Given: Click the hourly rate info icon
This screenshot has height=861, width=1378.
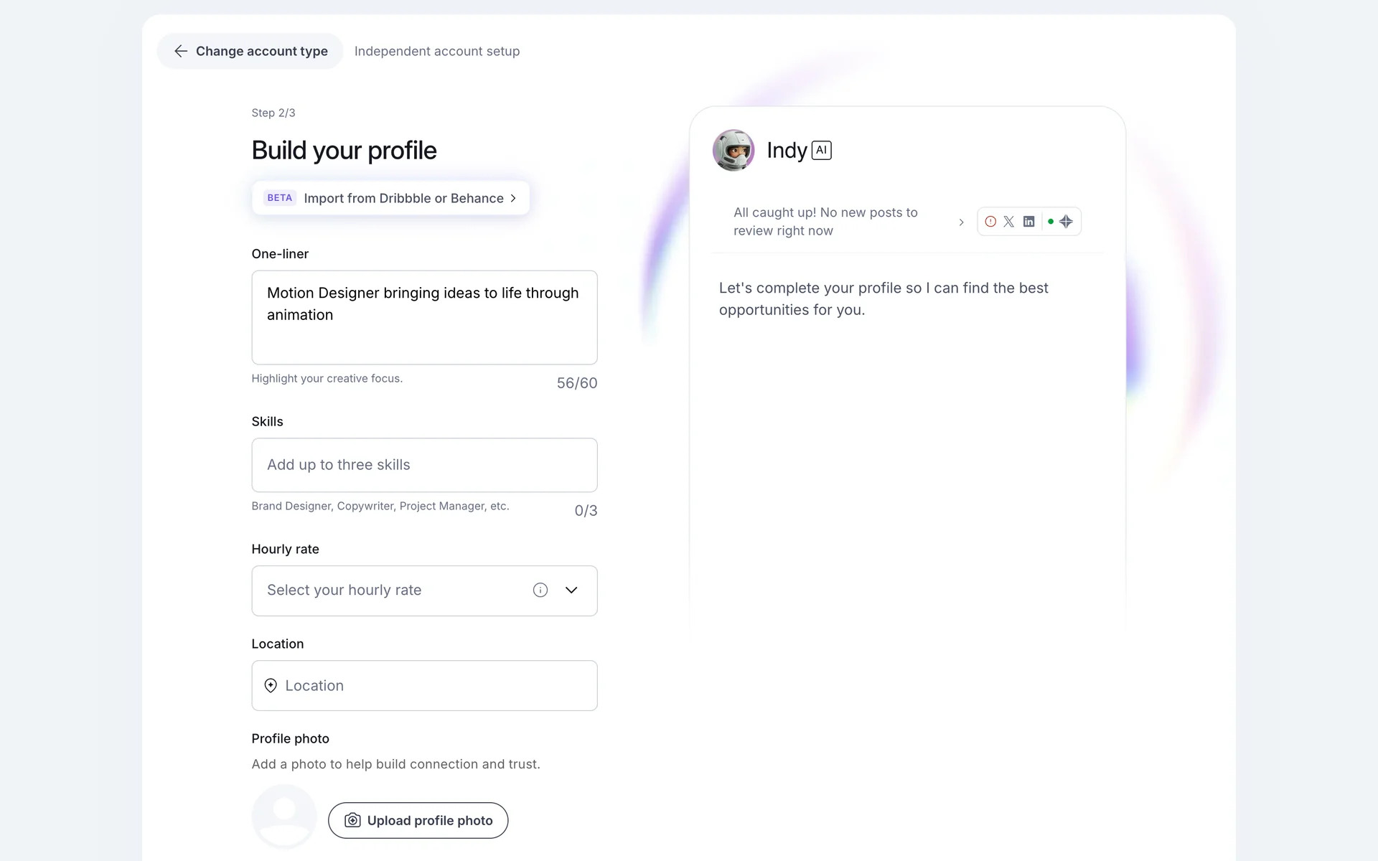Looking at the screenshot, I should click(540, 590).
